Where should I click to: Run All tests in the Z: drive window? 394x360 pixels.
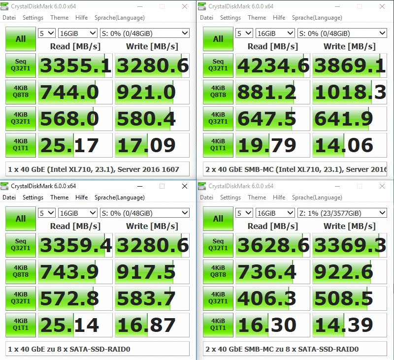point(218,219)
